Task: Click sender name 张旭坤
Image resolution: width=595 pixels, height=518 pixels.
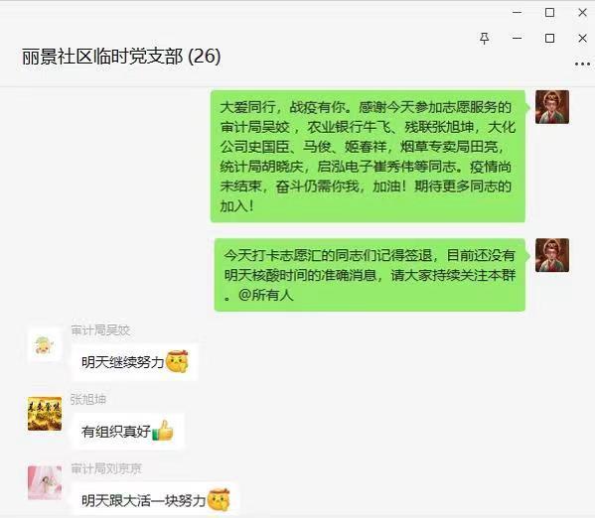Action: click(88, 399)
